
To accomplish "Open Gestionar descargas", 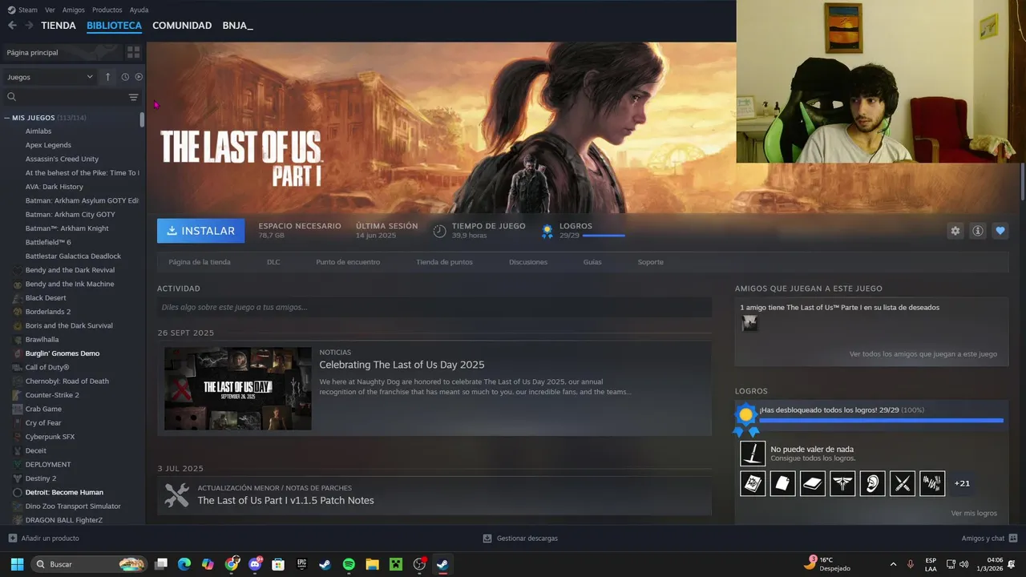I will (x=520, y=539).
